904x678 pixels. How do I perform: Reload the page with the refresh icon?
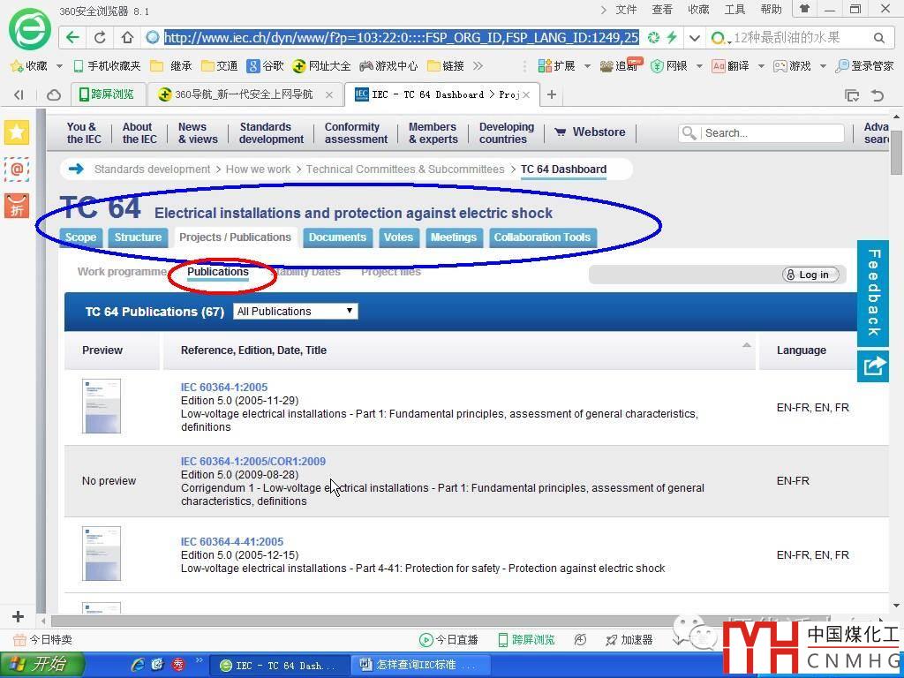click(100, 37)
